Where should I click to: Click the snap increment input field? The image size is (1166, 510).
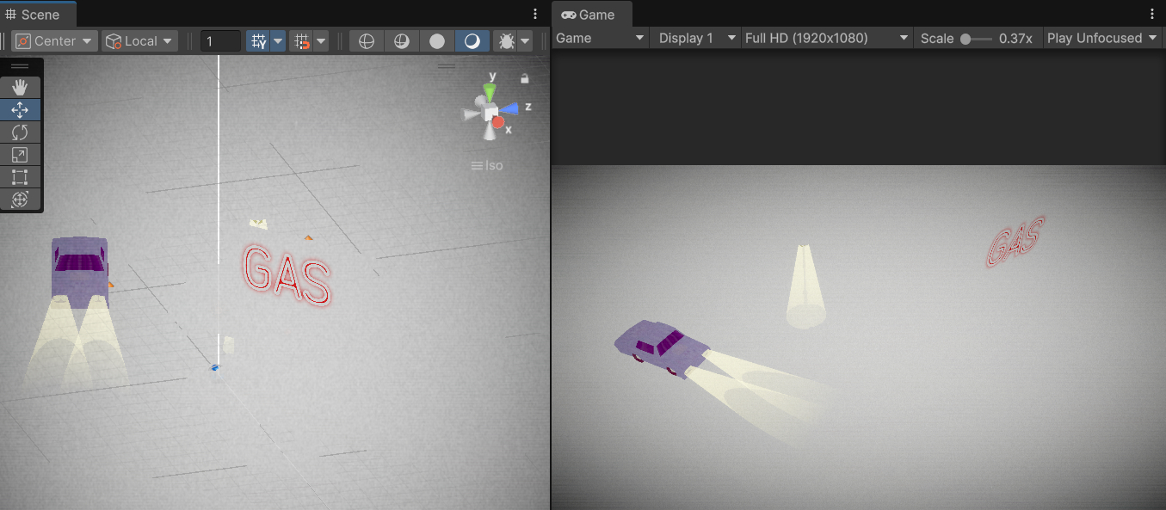point(220,41)
